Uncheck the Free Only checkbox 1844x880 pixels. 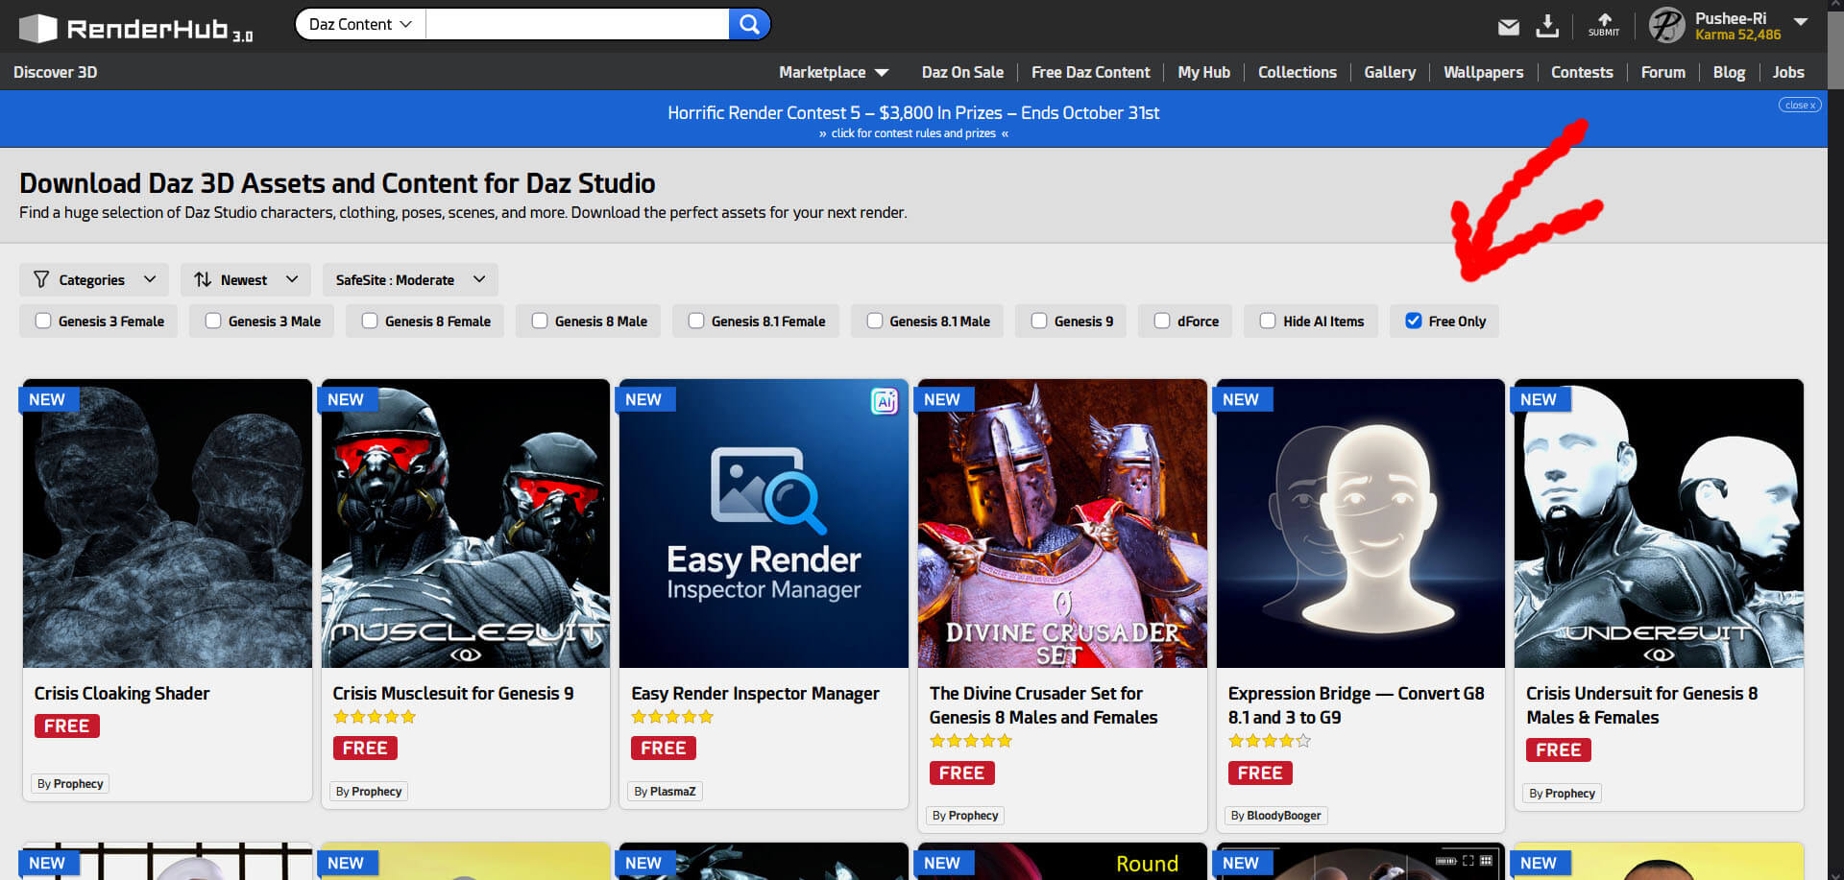click(x=1414, y=321)
